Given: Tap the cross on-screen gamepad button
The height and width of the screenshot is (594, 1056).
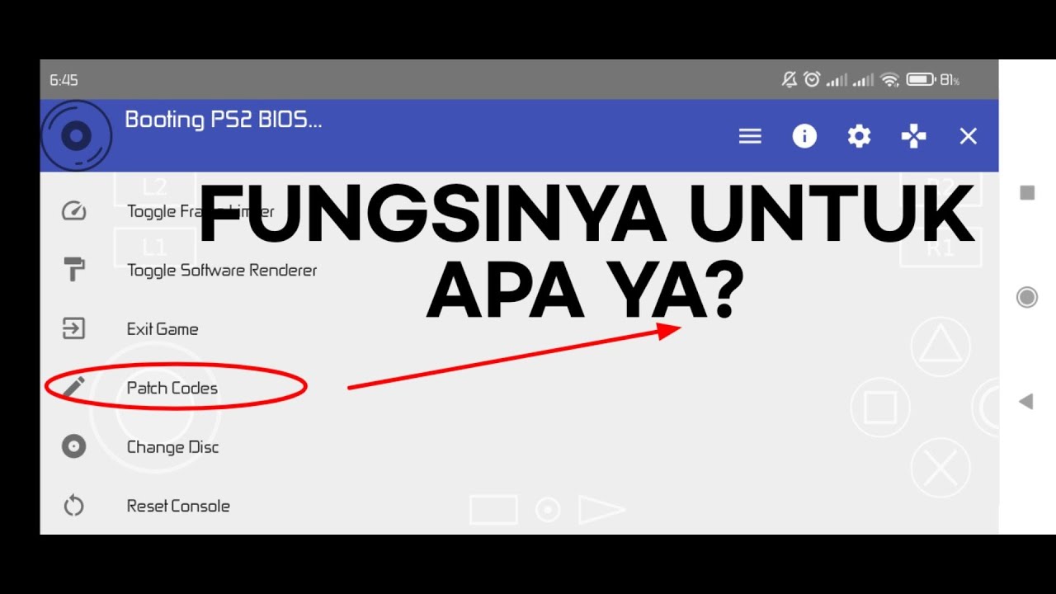Looking at the screenshot, I should (940, 468).
